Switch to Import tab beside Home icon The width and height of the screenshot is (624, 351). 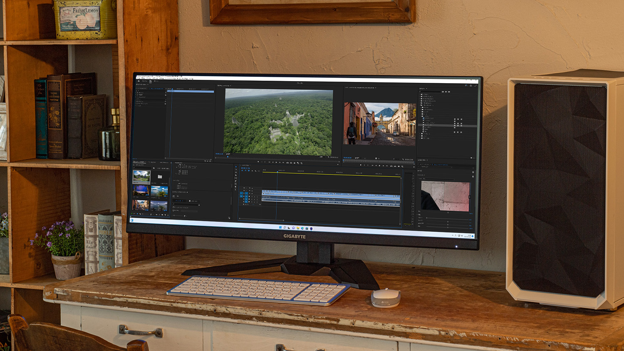click(x=144, y=81)
